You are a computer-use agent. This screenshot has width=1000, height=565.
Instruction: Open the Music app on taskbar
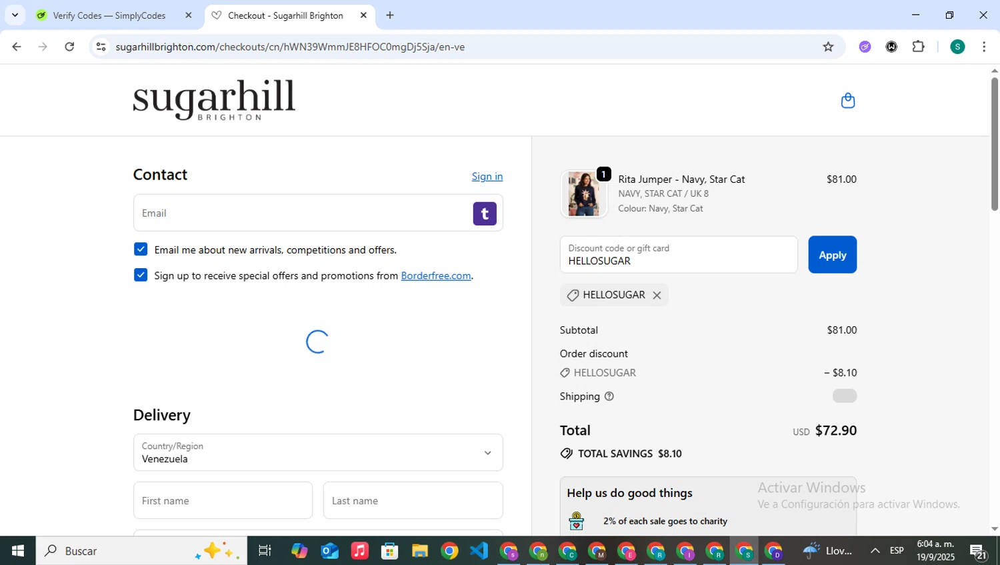(x=359, y=551)
